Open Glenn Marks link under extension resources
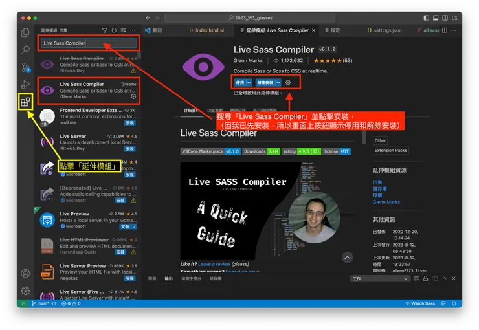Screen dimensions: 479x330 [x=386, y=202]
